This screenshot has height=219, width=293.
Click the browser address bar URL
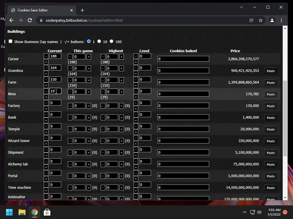pos(84,20)
